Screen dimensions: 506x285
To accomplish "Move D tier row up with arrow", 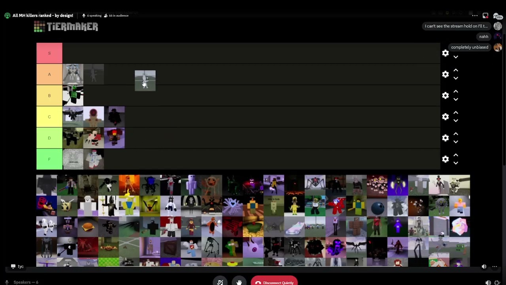I will point(456,134).
